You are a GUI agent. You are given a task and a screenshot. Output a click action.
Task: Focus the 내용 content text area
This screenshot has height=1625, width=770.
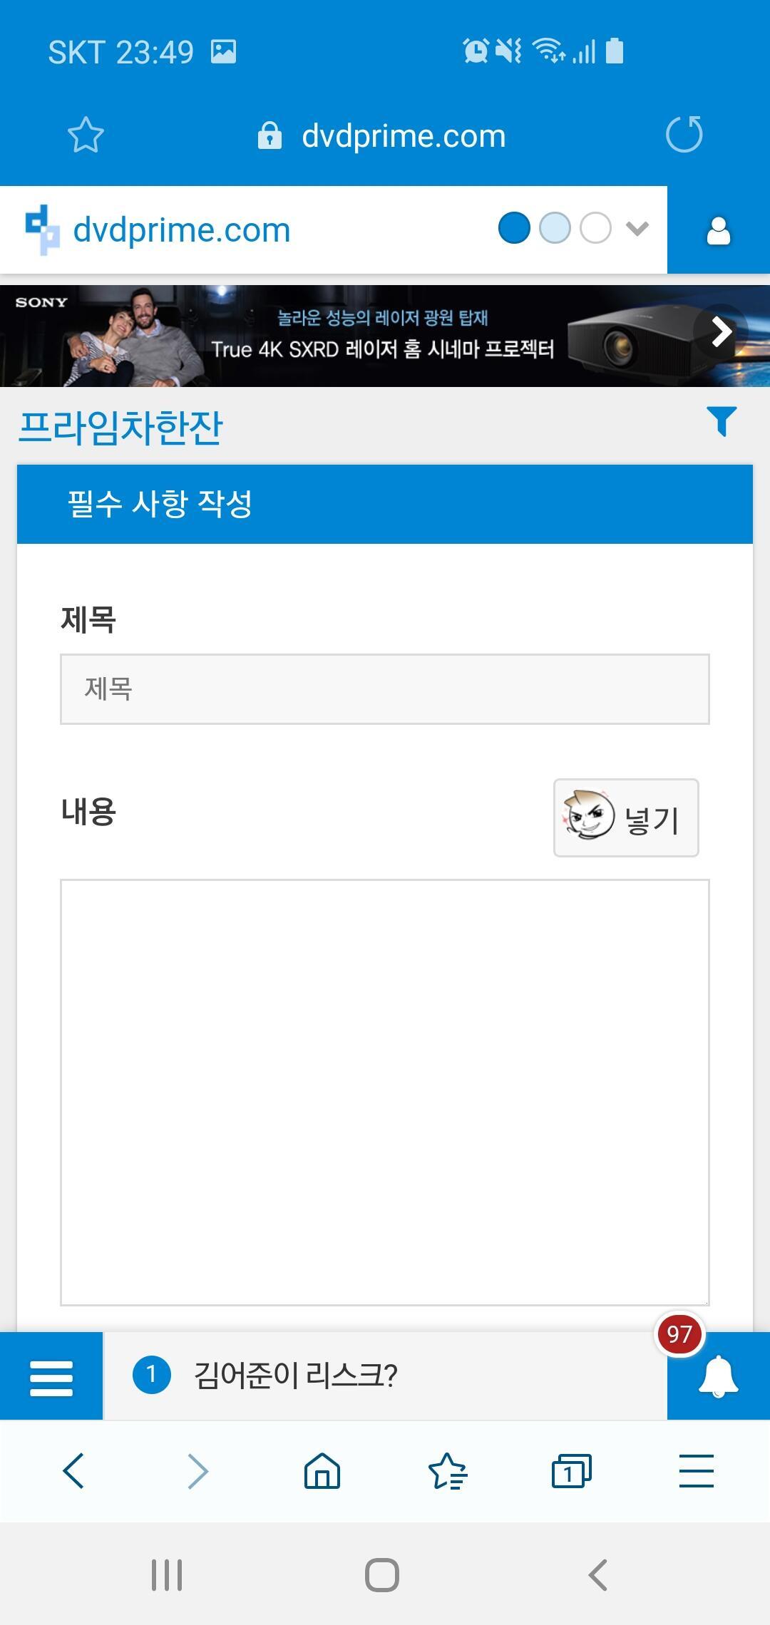[x=385, y=1093]
